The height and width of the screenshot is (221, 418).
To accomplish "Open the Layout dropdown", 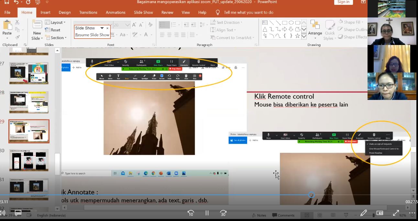I will 55,22.
